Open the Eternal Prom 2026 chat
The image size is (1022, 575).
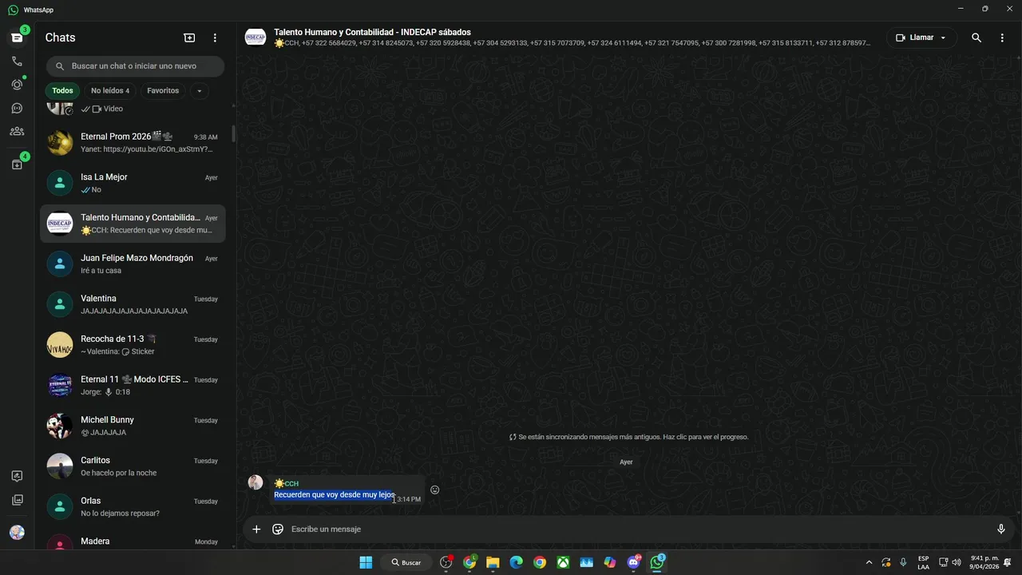coord(133,143)
